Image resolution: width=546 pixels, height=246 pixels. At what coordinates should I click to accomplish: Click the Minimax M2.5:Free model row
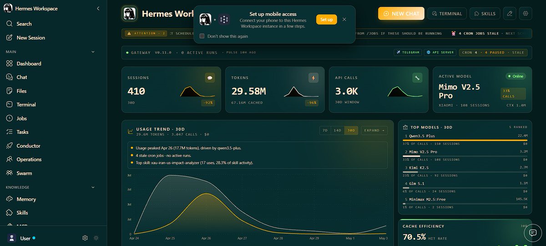click(x=465, y=203)
